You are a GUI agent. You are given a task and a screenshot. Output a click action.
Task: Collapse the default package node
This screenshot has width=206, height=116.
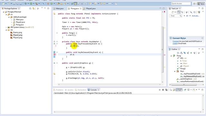pos(9,17)
